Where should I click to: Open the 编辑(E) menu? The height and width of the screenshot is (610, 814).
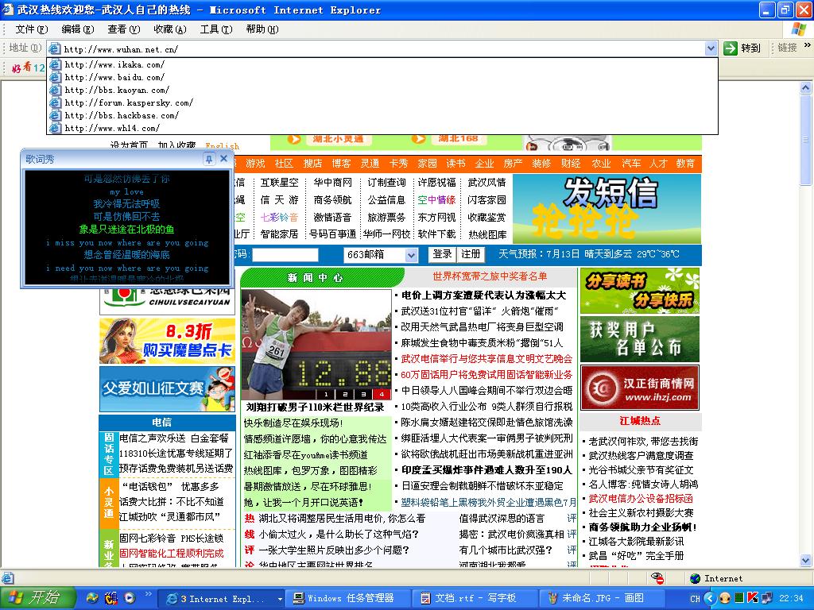tap(78, 29)
